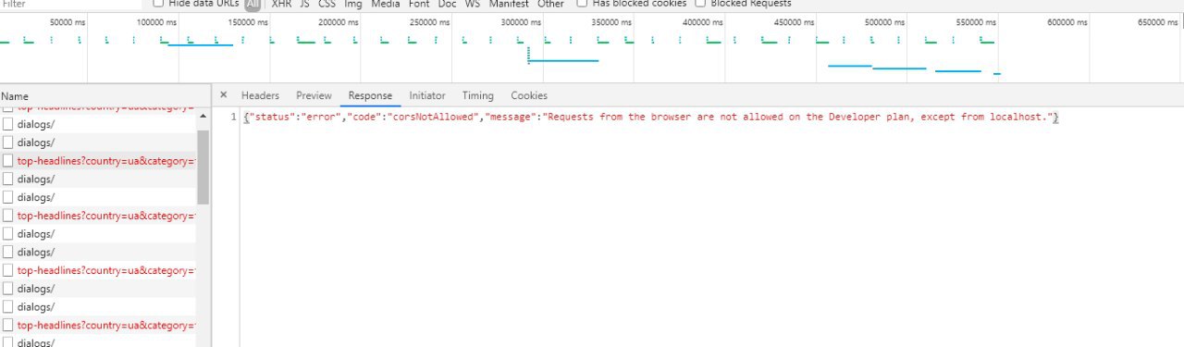The width and height of the screenshot is (1184, 347).
Task: Tick the Blocked Requests checkbox
Action: coord(700,4)
